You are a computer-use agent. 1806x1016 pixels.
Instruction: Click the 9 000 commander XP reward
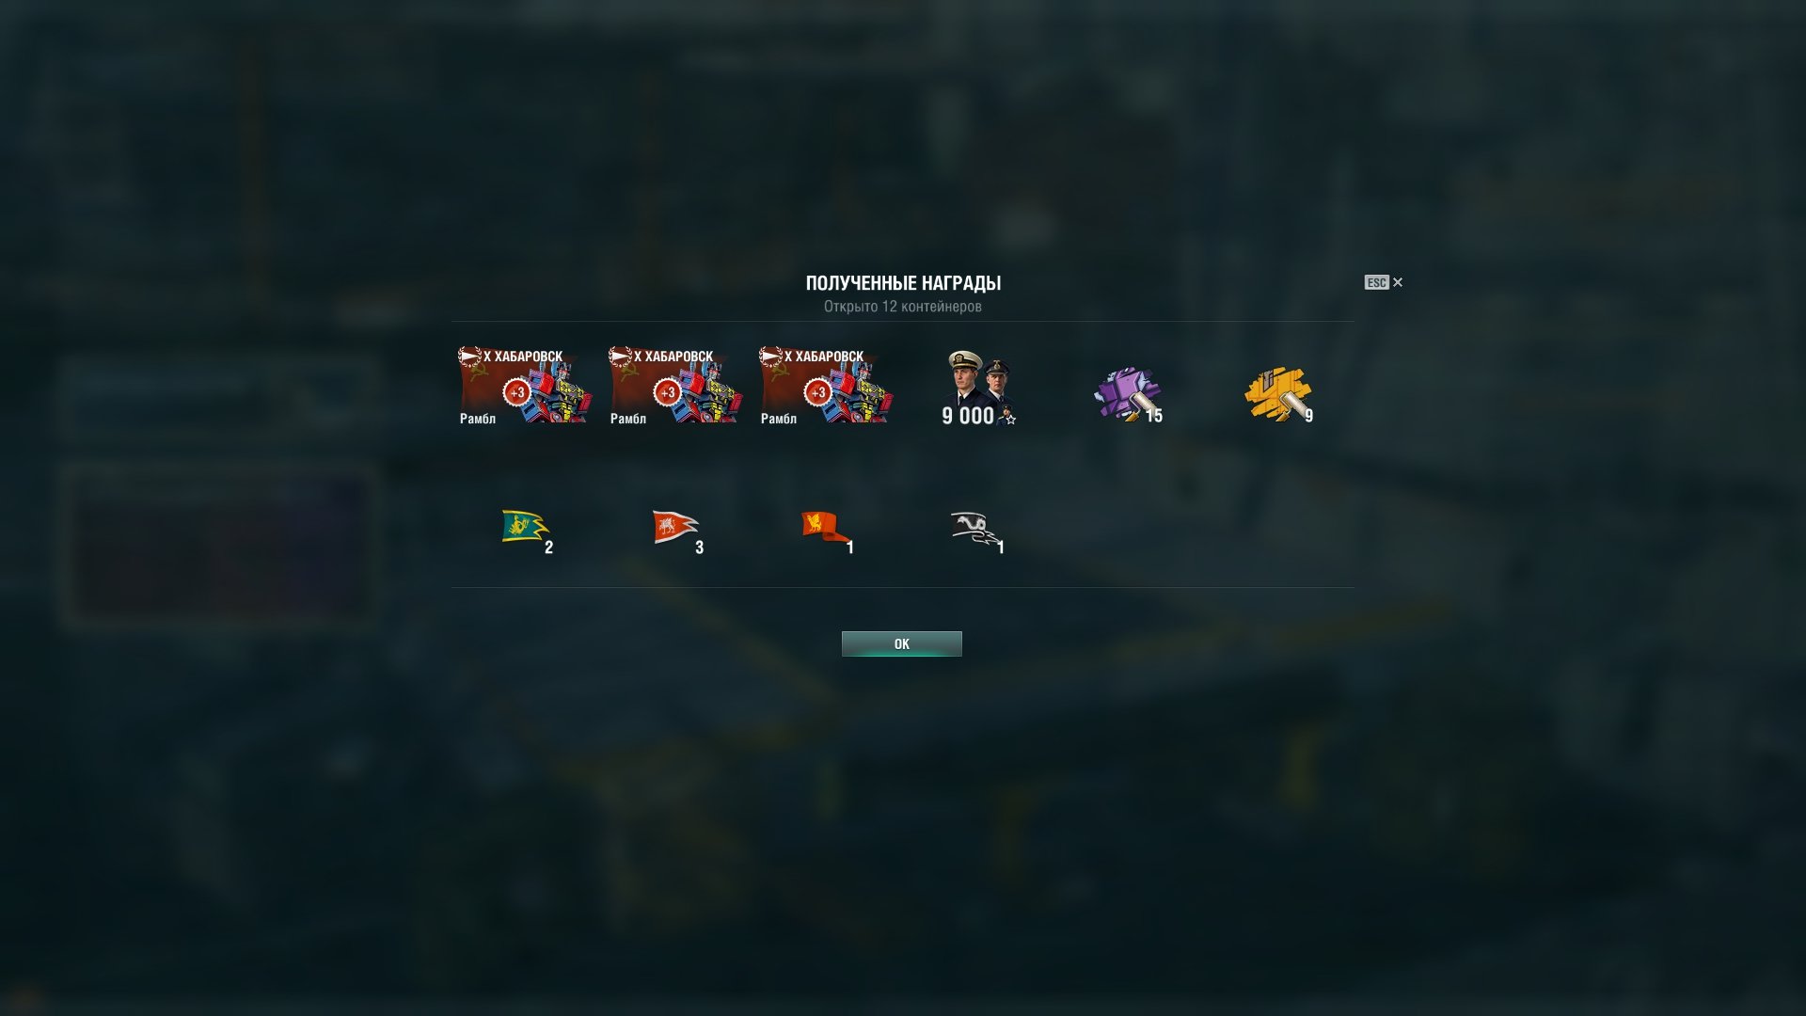point(978,389)
